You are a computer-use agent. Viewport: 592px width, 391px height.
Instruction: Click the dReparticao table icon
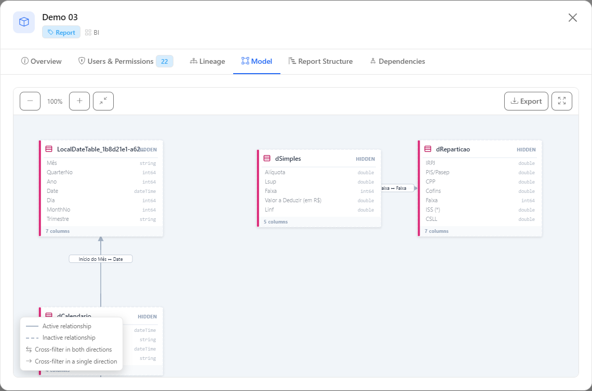click(428, 149)
